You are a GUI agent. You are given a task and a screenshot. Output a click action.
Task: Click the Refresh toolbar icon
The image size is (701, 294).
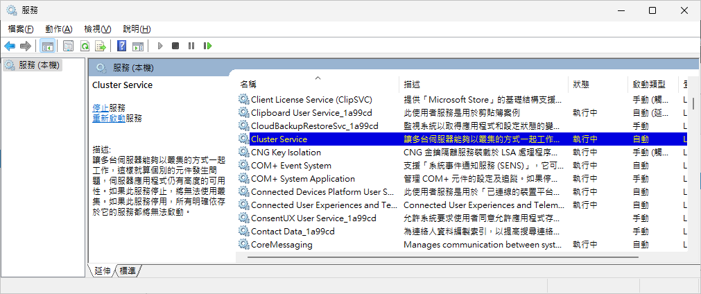(x=85, y=46)
